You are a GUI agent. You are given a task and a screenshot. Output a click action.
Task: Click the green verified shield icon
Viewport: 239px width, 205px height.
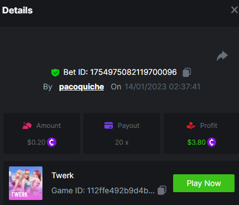(55, 73)
